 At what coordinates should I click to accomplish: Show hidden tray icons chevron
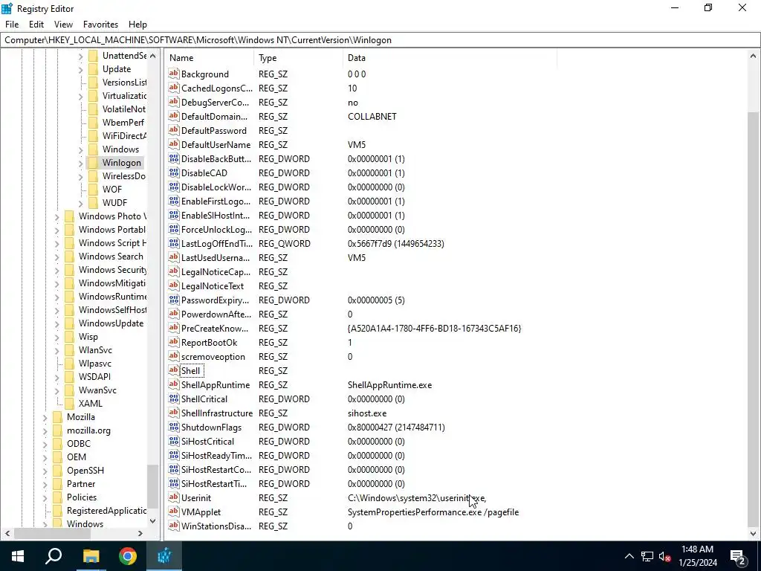coord(629,556)
